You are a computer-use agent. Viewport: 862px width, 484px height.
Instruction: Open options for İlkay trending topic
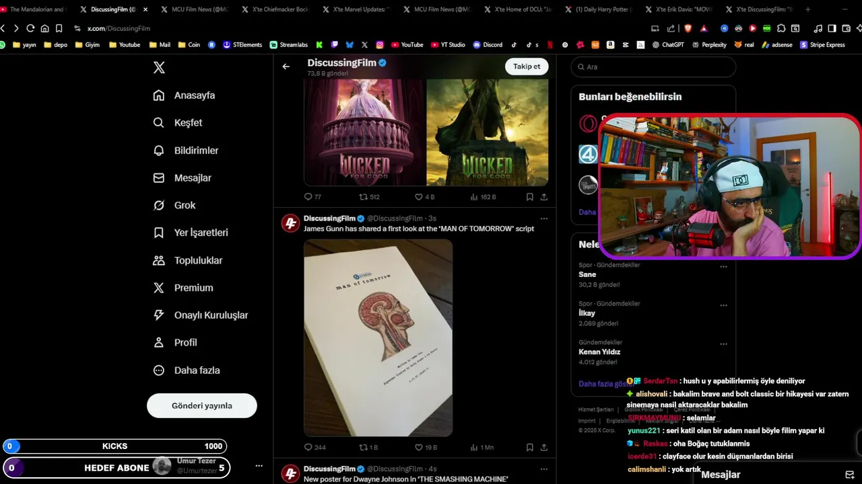point(724,305)
